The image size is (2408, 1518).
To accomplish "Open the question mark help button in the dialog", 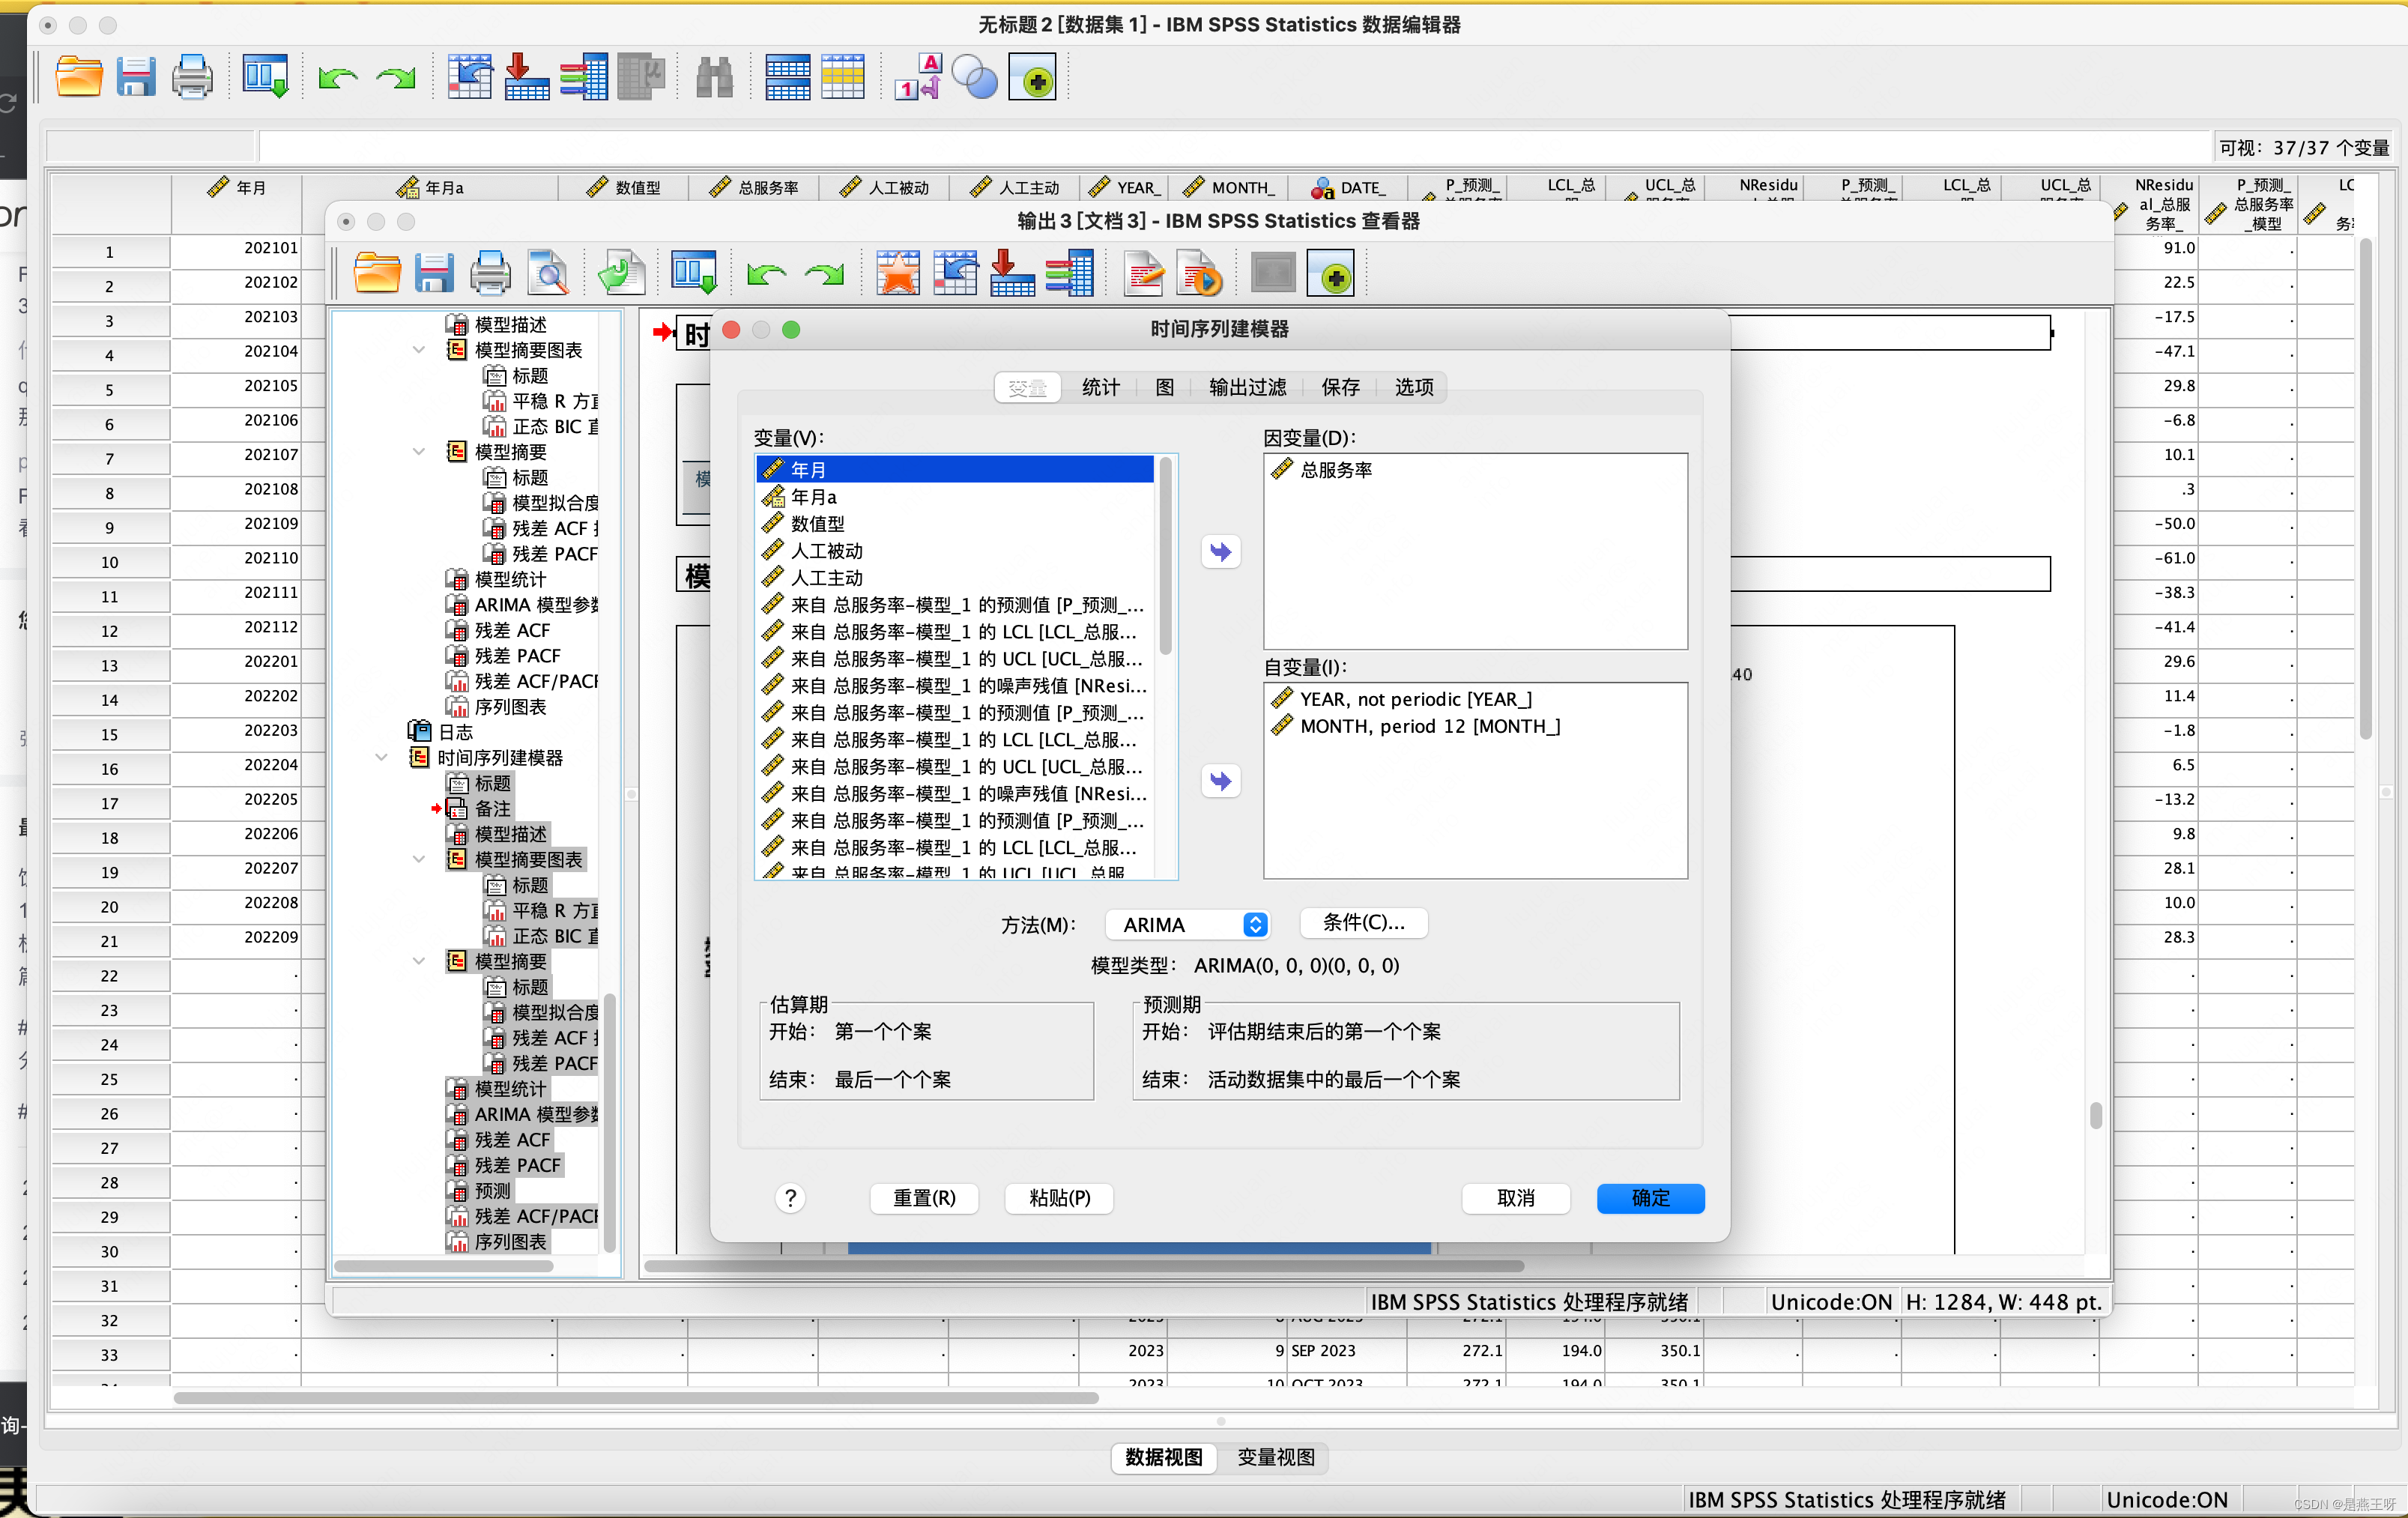I will (790, 1197).
